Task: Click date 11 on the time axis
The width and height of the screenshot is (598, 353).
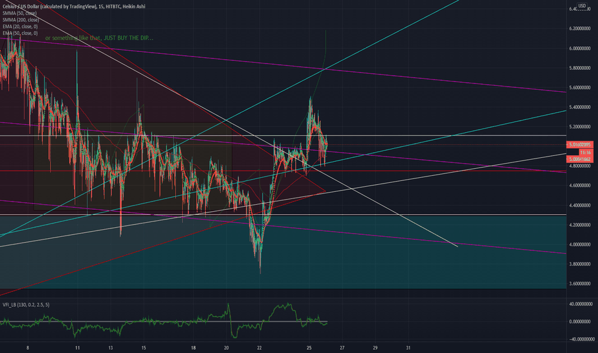Action: (x=78, y=348)
